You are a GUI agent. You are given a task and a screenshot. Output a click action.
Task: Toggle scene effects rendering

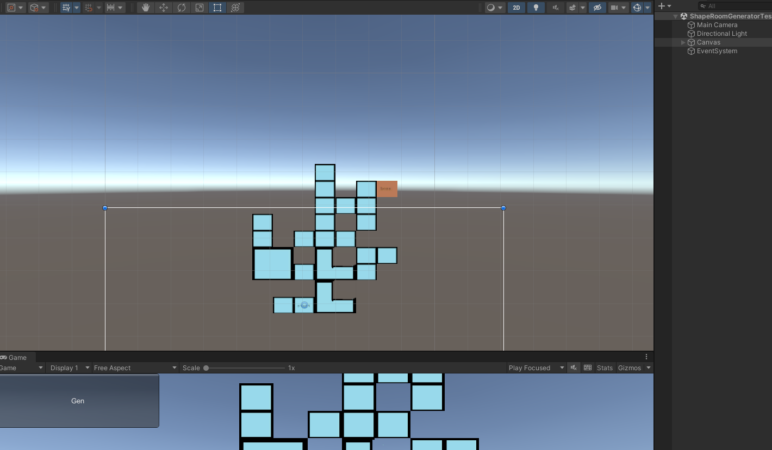coord(572,7)
